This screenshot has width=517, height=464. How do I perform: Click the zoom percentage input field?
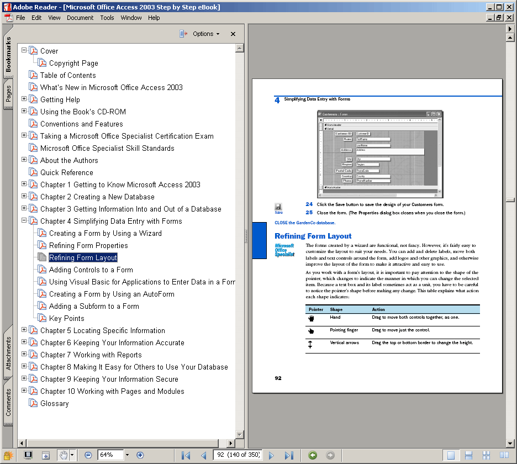(110, 455)
